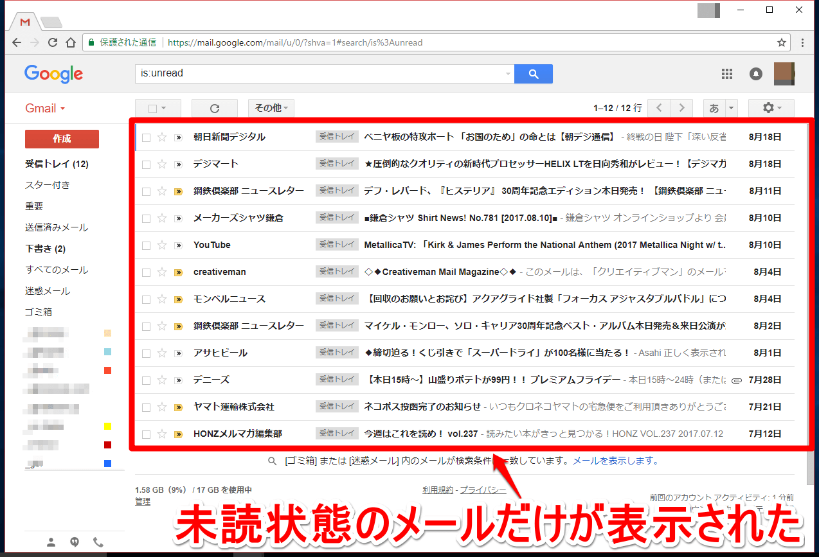Open search options dropdown arrow
Image resolution: width=819 pixels, height=557 pixels.
pyautogui.click(x=509, y=74)
